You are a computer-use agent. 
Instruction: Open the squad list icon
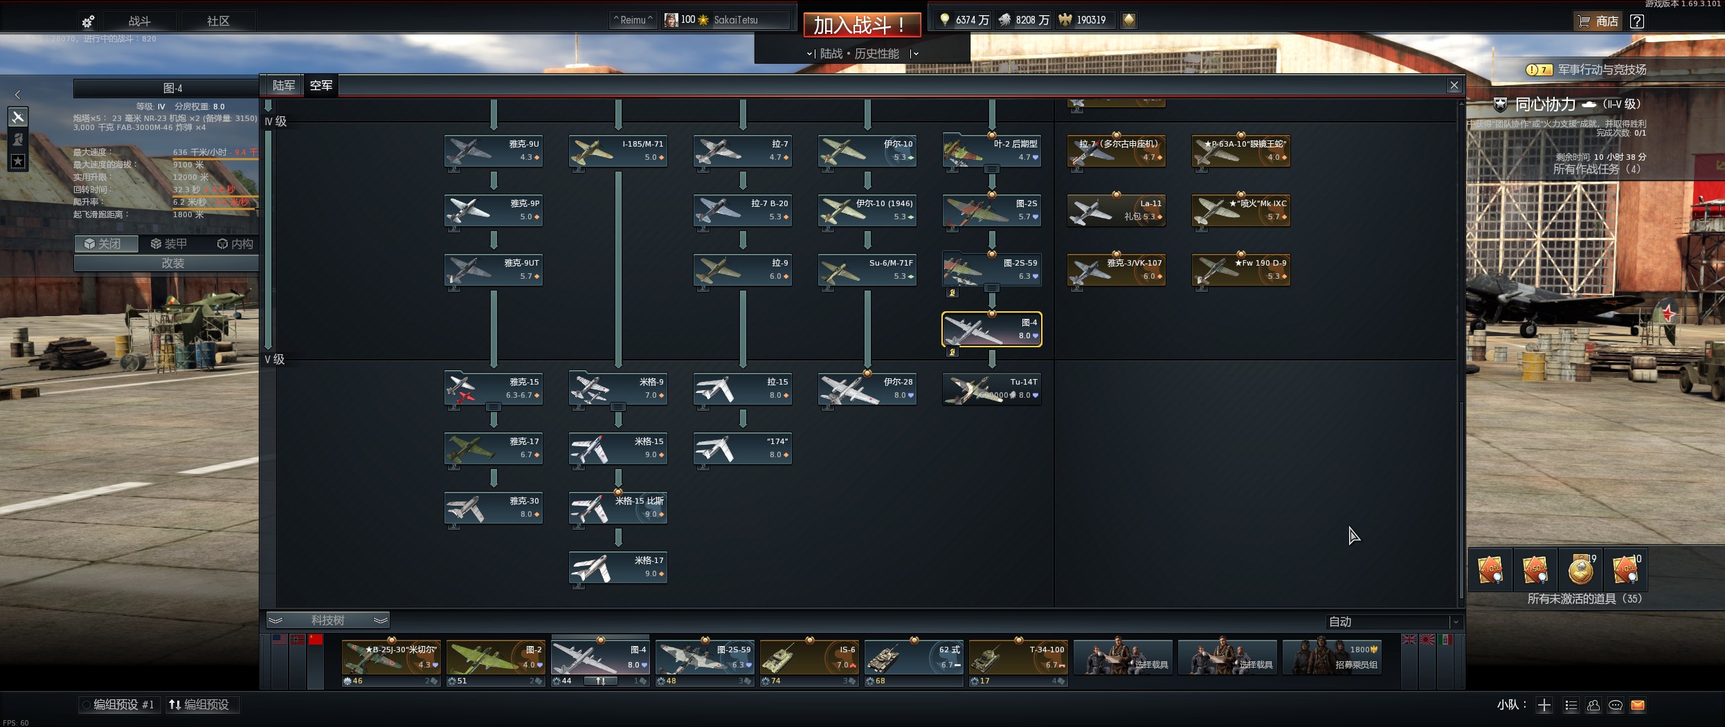click(x=1571, y=705)
